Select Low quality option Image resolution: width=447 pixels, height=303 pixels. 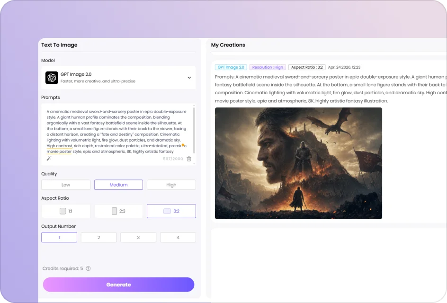(x=66, y=185)
